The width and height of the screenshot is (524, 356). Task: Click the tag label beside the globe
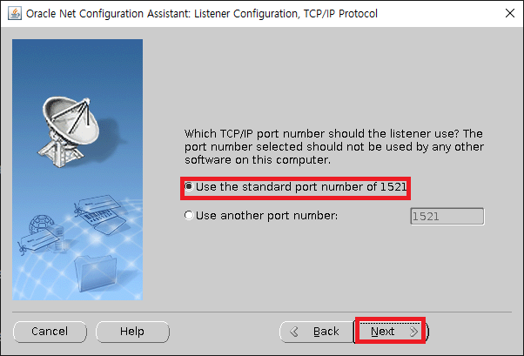(x=37, y=241)
